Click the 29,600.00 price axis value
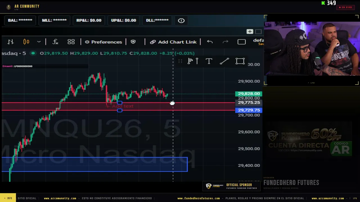Image resolution: width=360 pixels, height=202 pixels. click(x=249, y=132)
